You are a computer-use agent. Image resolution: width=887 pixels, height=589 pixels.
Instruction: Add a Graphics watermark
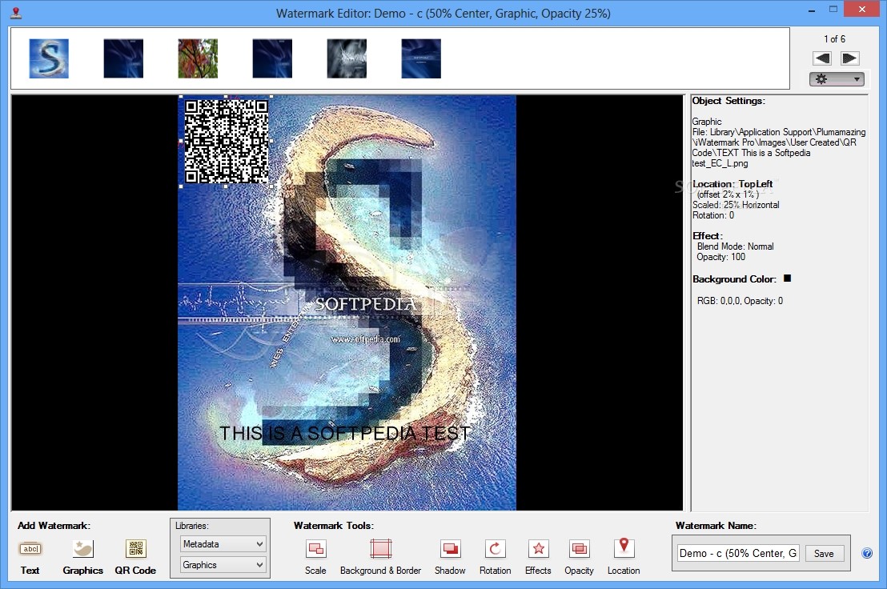pyautogui.click(x=83, y=549)
